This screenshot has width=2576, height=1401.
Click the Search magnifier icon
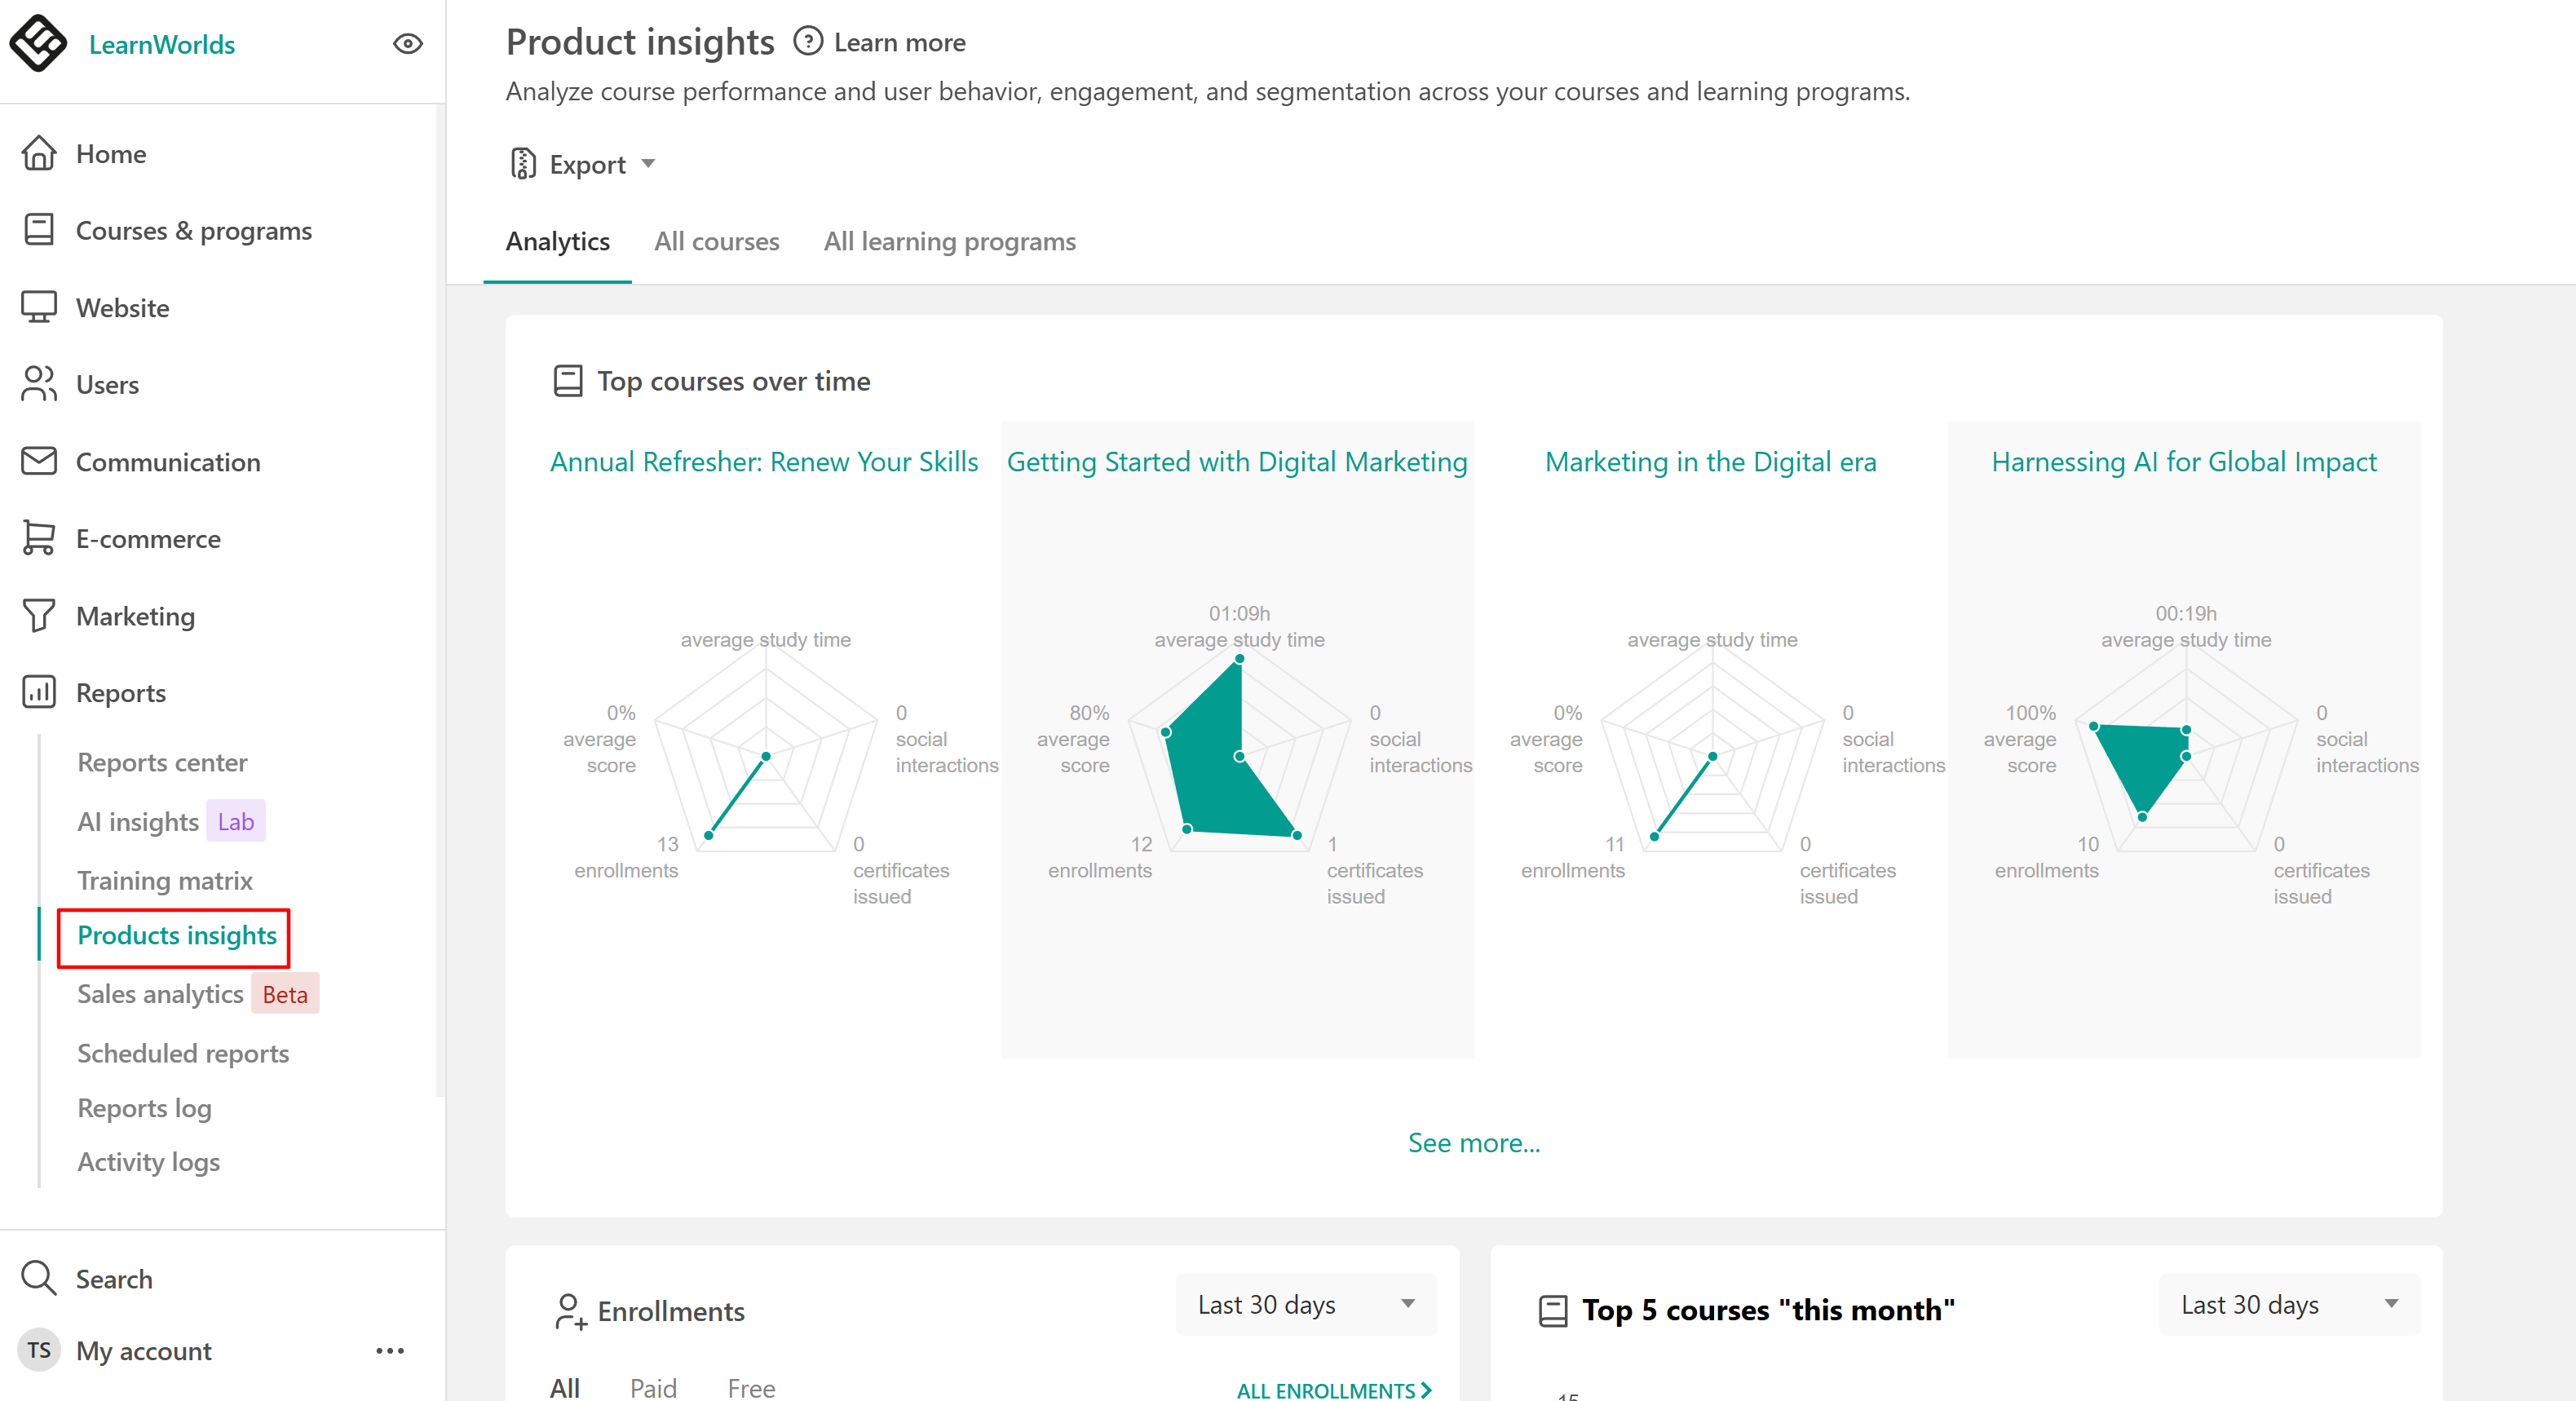39,1278
